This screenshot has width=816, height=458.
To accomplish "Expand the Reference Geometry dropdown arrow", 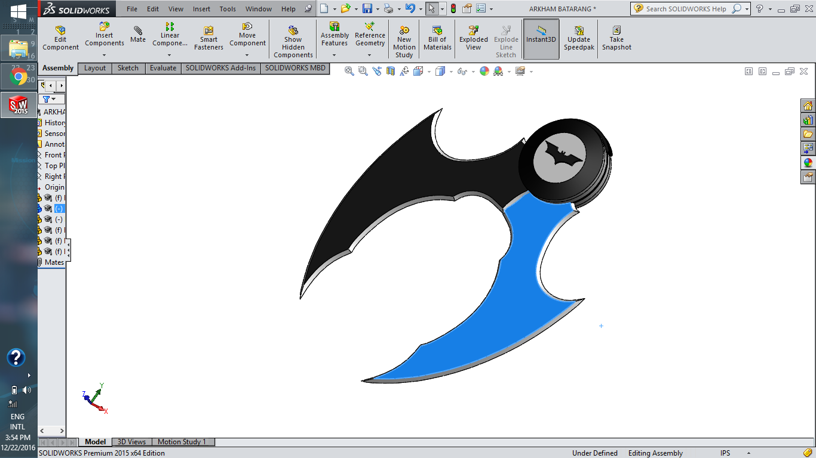I will pyautogui.click(x=370, y=55).
